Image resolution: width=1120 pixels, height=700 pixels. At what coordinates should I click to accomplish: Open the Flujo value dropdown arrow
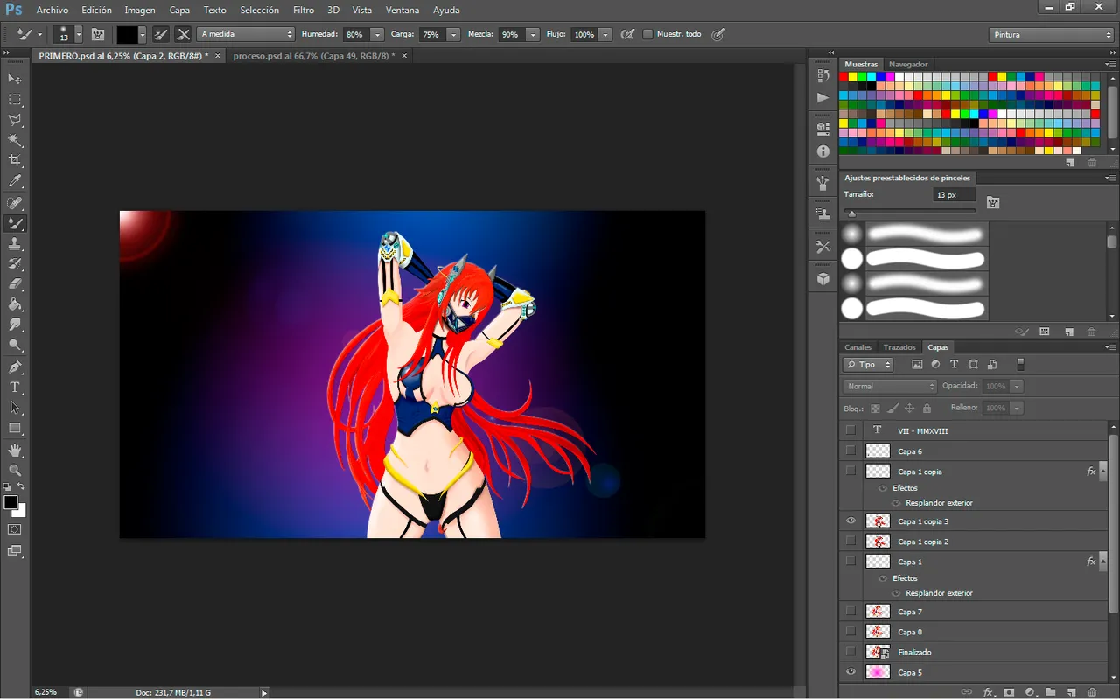point(605,34)
